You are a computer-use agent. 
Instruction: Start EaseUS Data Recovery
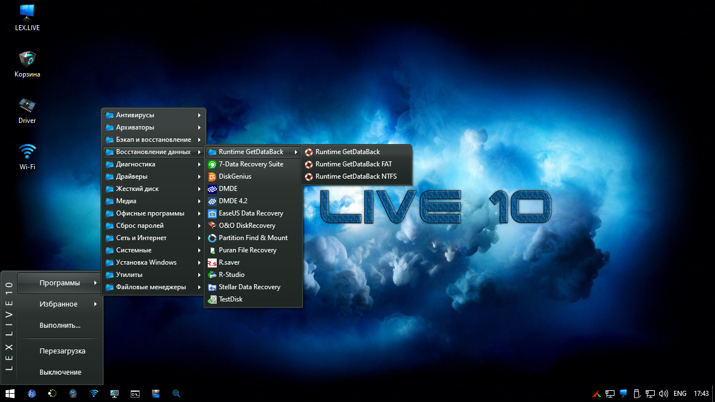(250, 213)
